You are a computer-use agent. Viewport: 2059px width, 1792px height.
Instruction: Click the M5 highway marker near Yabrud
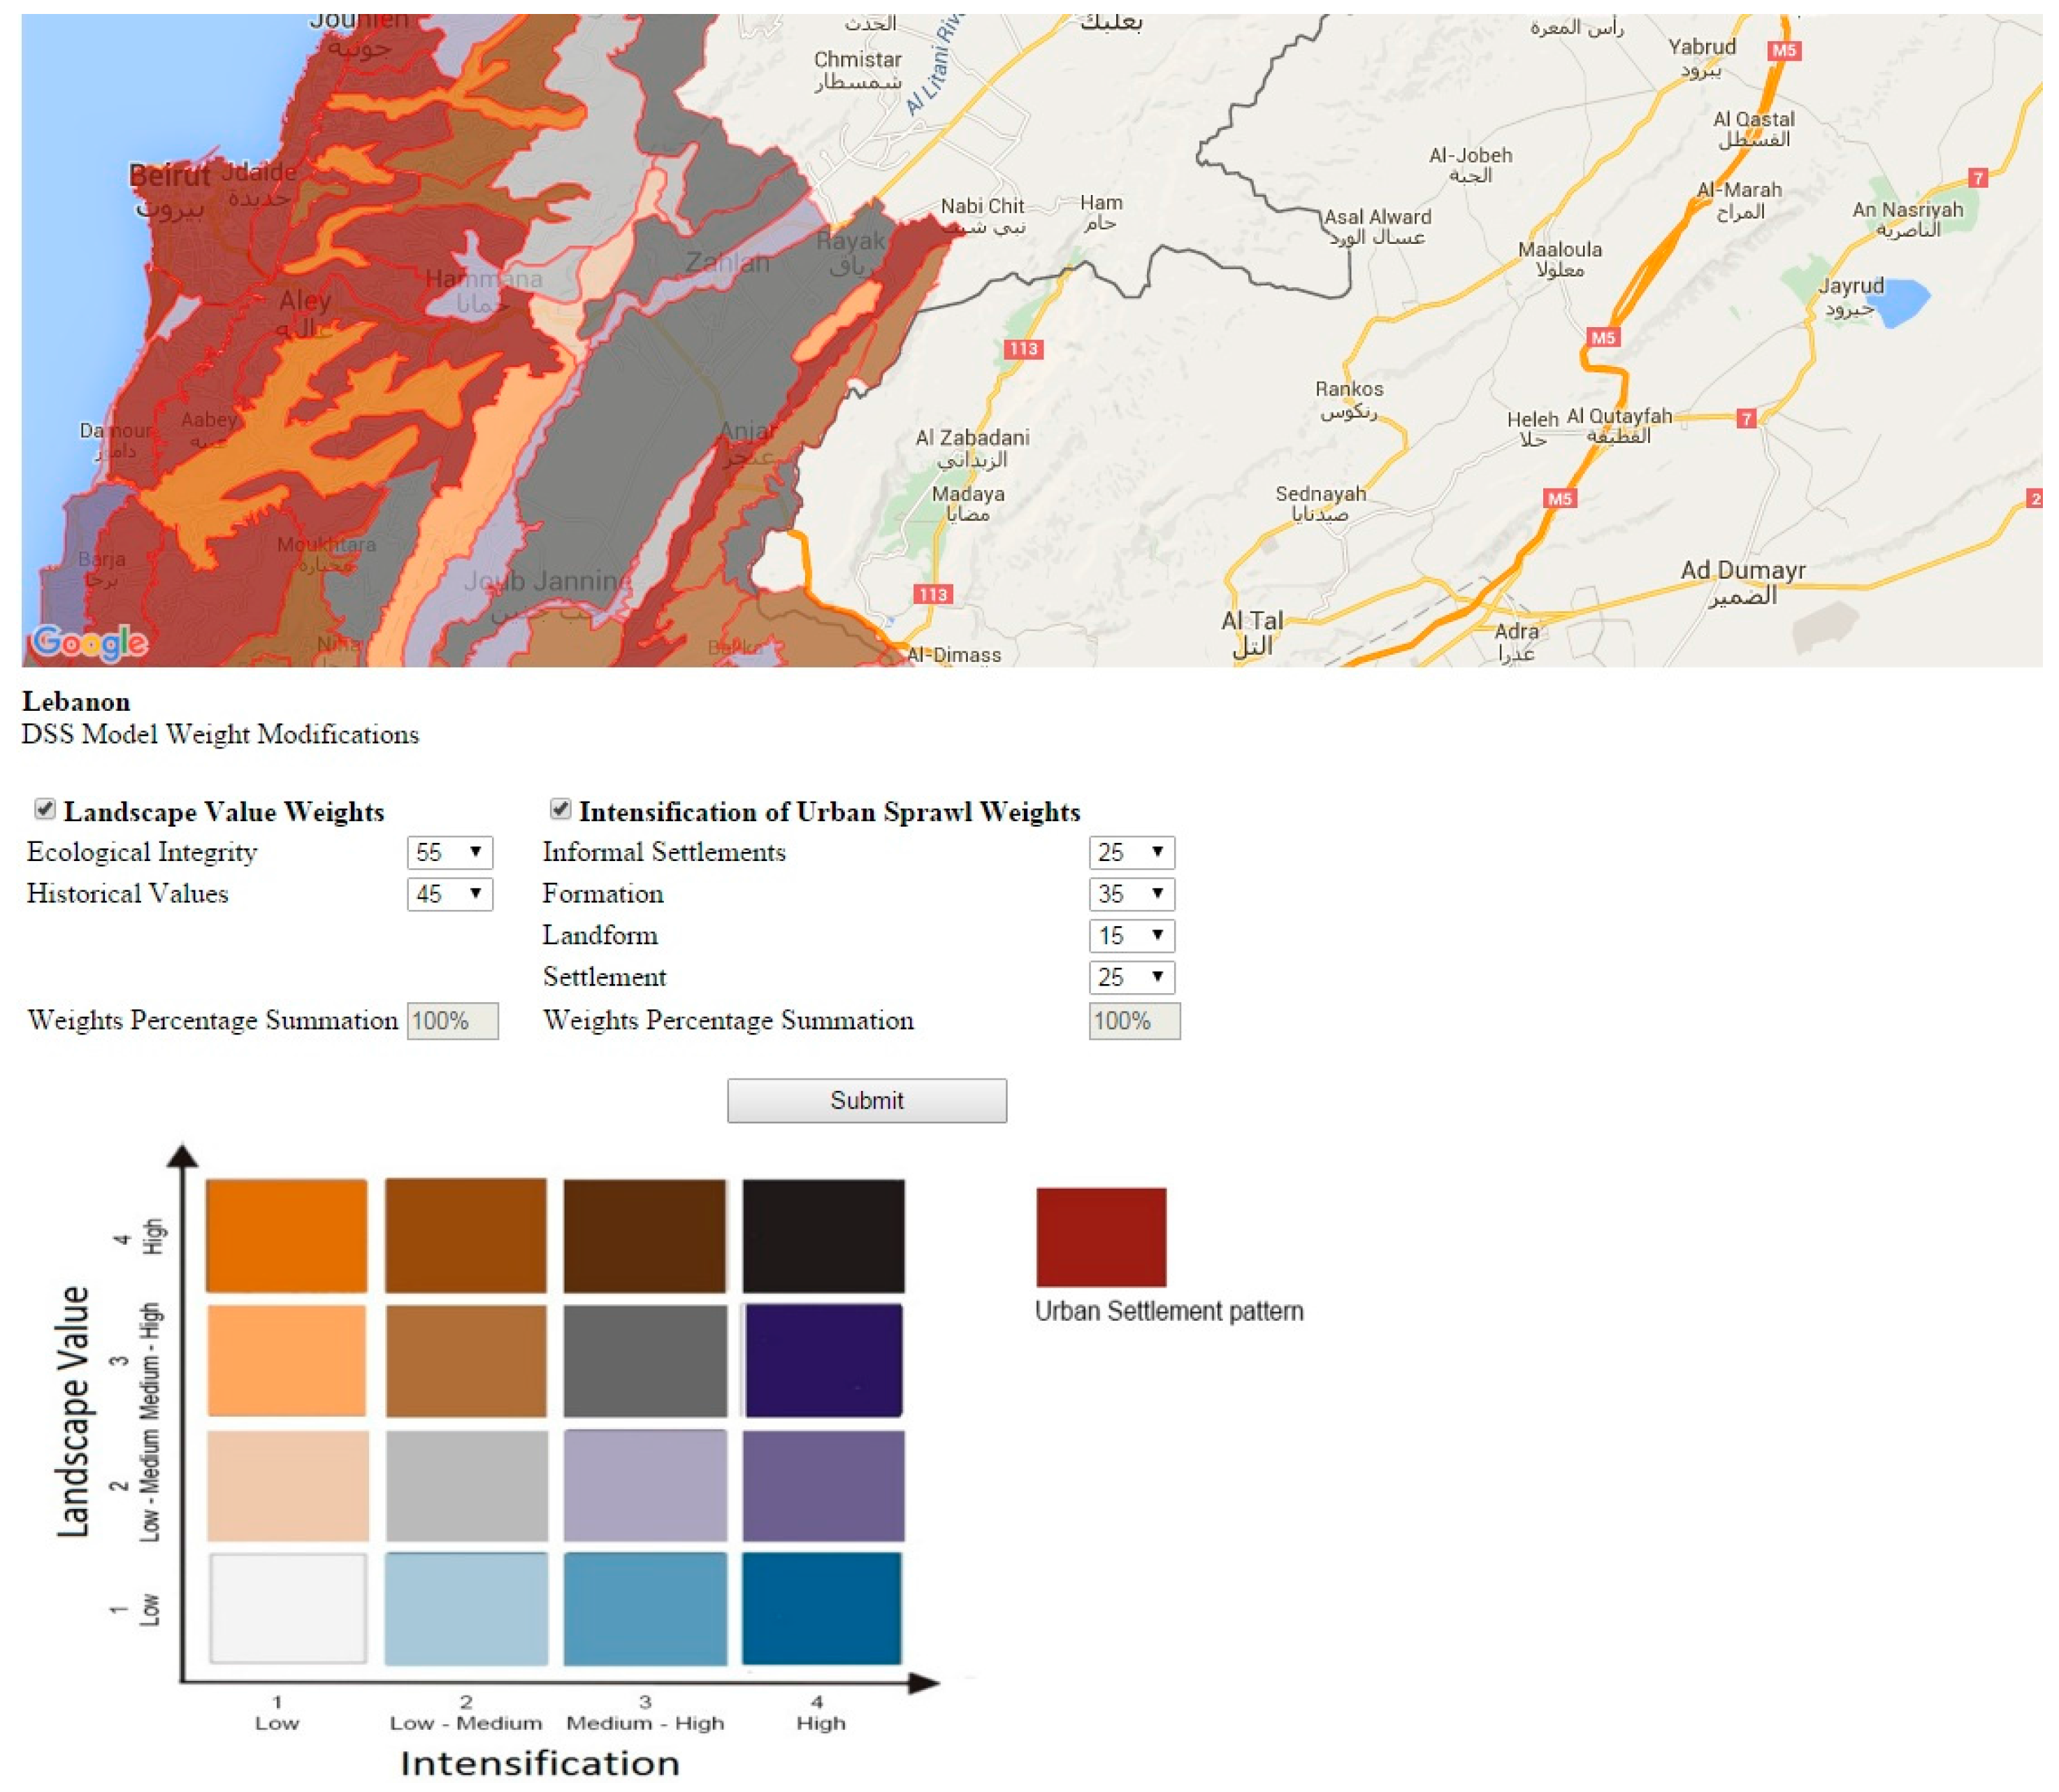pos(1784,50)
